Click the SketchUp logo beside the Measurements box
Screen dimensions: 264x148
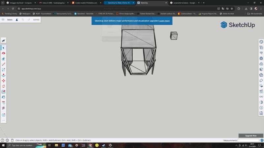[x=262, y=140]
